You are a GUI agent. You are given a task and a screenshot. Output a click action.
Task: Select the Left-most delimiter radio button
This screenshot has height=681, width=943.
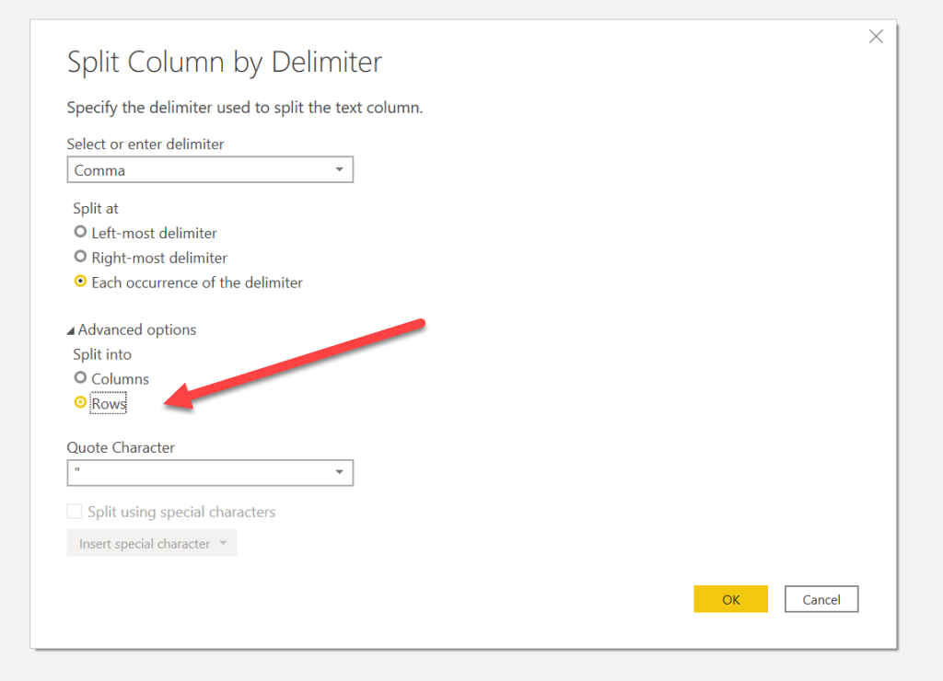(x=80, y=233)
